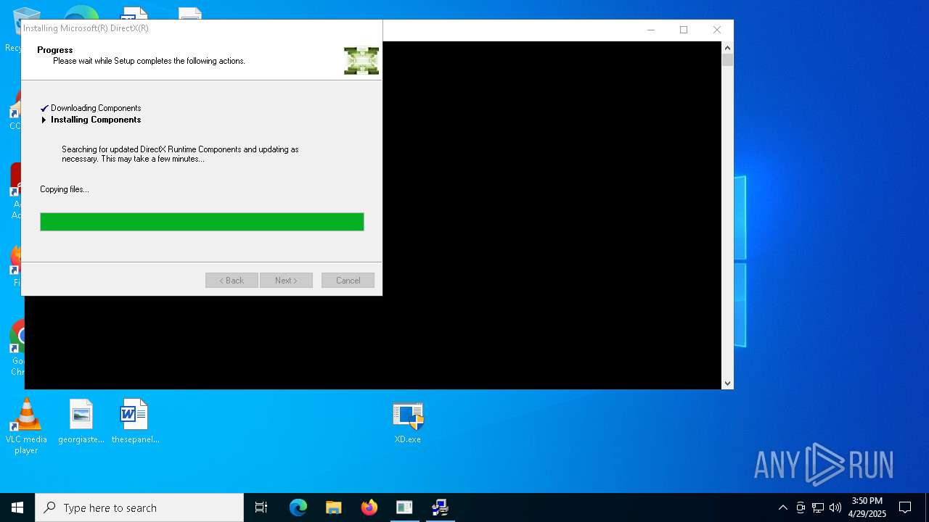This screenshot has width=929, height=522.
Task: Select the georgiaste image file on desktop
Action: pos(81,422)
